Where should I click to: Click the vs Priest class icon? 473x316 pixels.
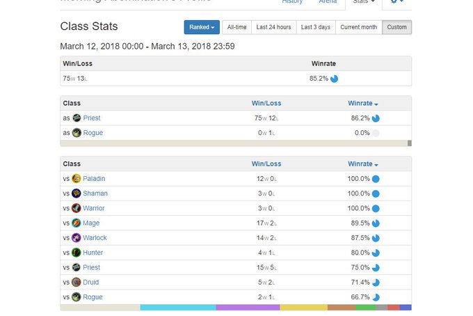(x=77, y=267)
